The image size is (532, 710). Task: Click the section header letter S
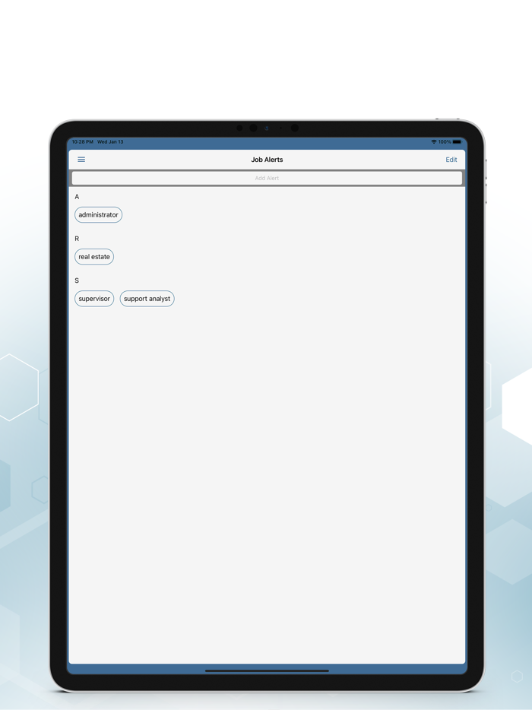(77, 281)
